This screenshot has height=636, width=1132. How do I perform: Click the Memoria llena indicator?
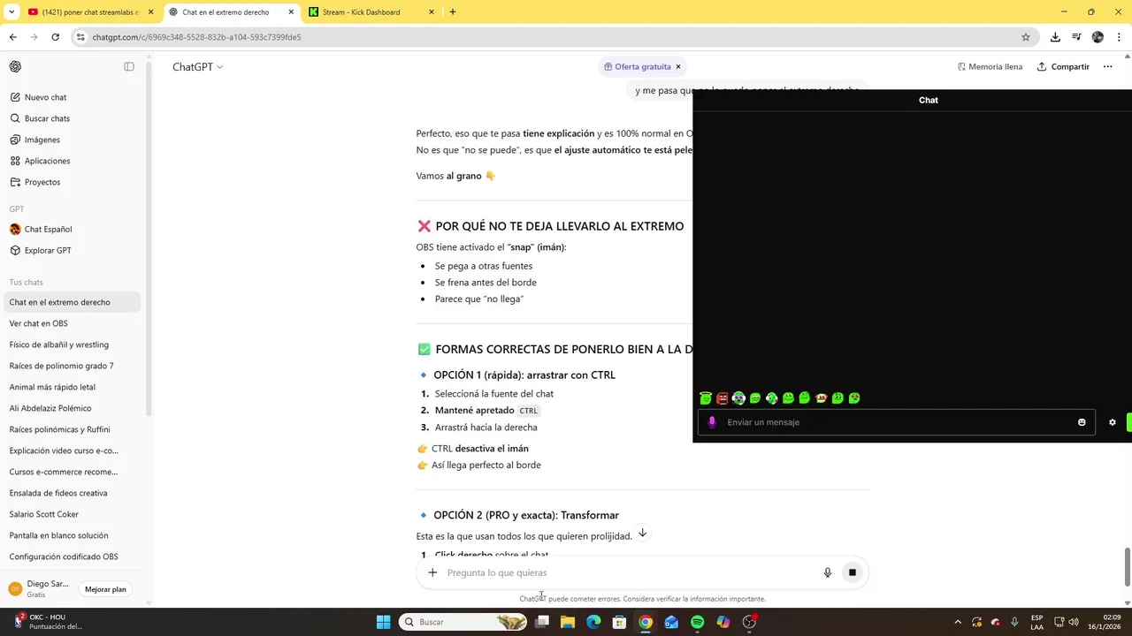pos(990,67)
